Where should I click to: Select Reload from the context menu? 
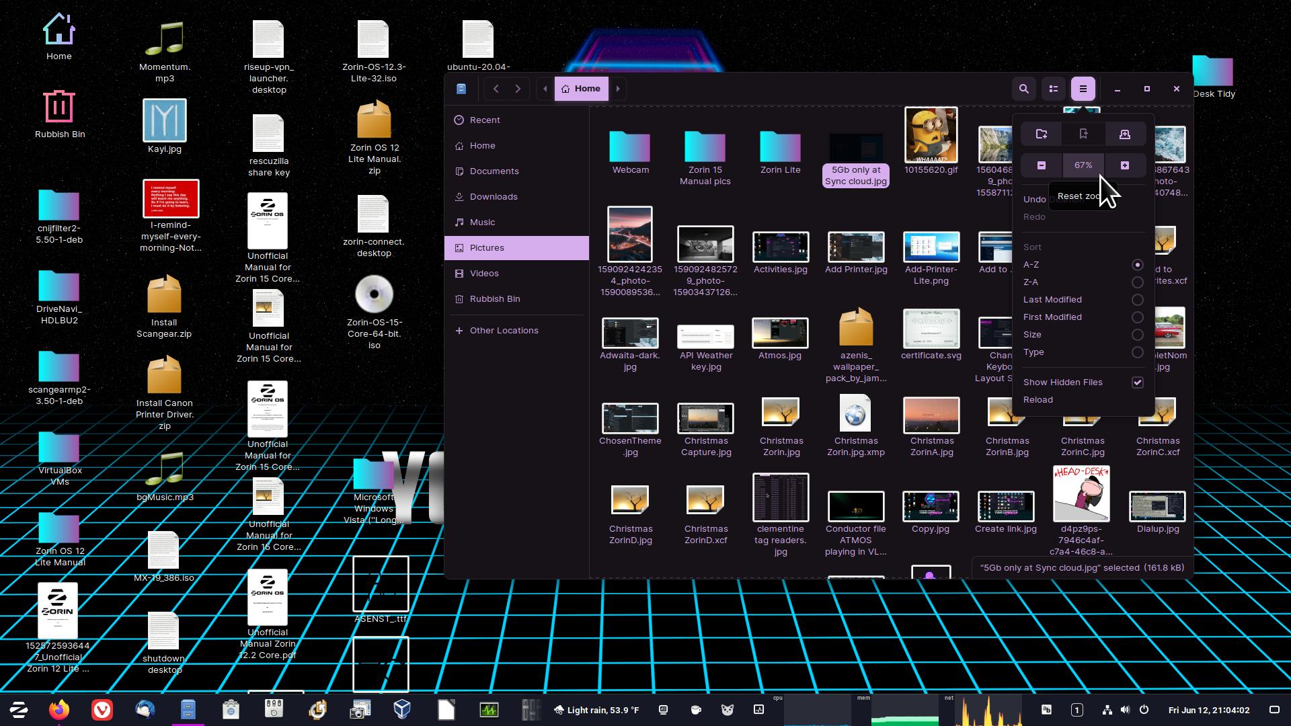coord(1038,399)
